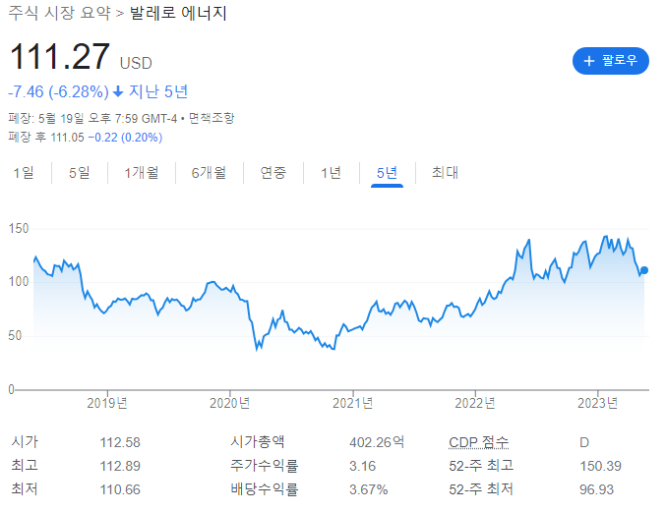Switch chart to 6개월 range
The height and width of the screenshot is (512, 666).
(x=209, y=173)
